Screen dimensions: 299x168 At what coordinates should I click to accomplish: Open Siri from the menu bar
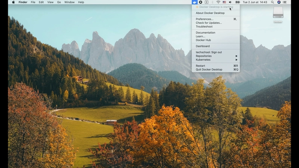(279, 2)
